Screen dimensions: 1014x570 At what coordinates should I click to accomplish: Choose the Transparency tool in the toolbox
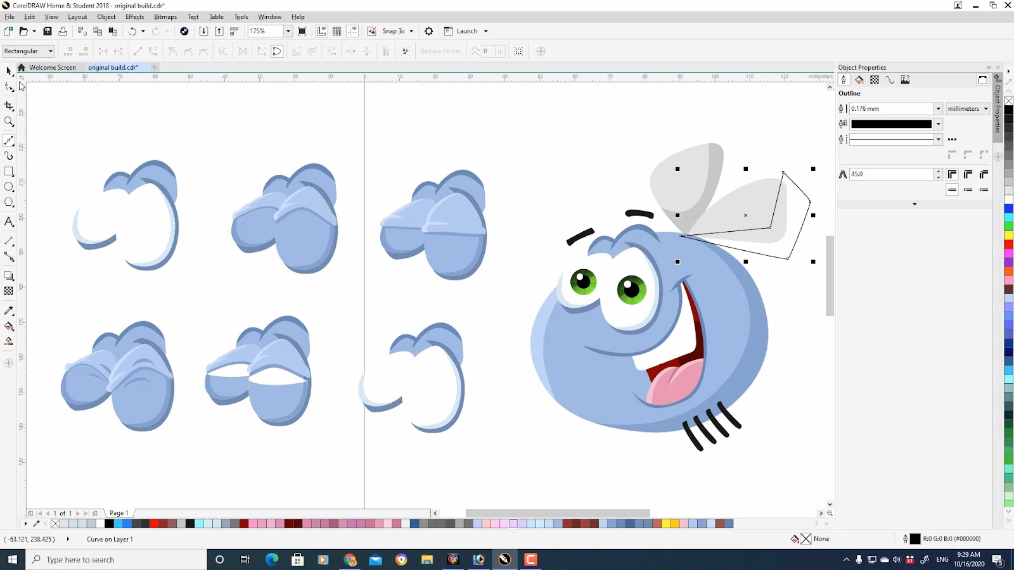9,291
